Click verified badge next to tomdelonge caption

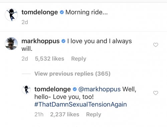tap(62, 12)
